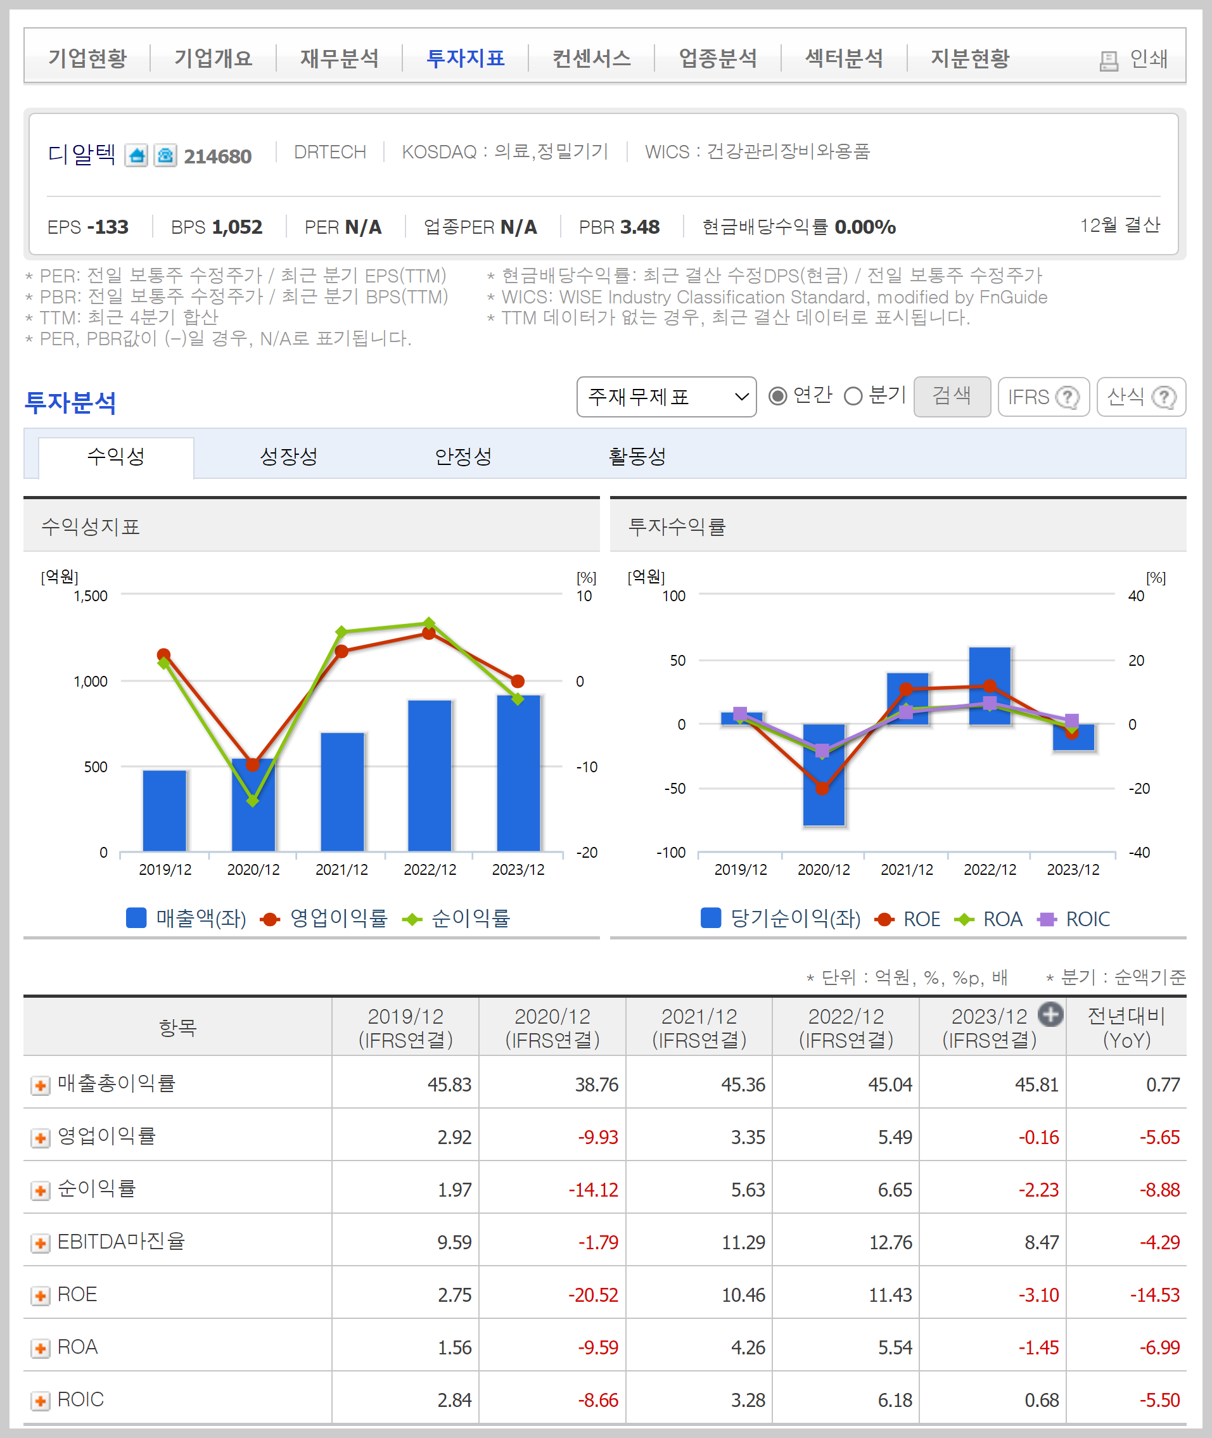
Task: Select the 연간 radio button
Action: point(780,397)
